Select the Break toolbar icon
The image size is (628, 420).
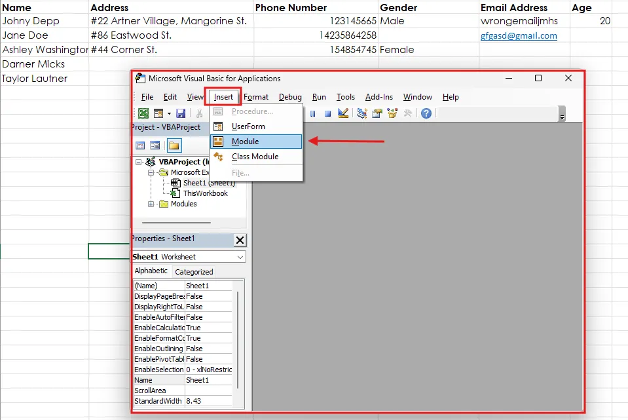313,113
